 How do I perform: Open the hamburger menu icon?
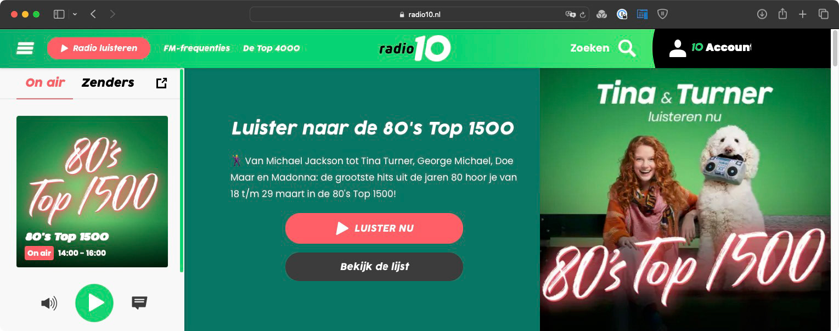[x=25, y=48]
